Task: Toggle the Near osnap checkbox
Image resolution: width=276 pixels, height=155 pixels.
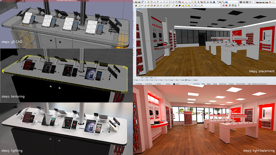Action: [134, 80]
